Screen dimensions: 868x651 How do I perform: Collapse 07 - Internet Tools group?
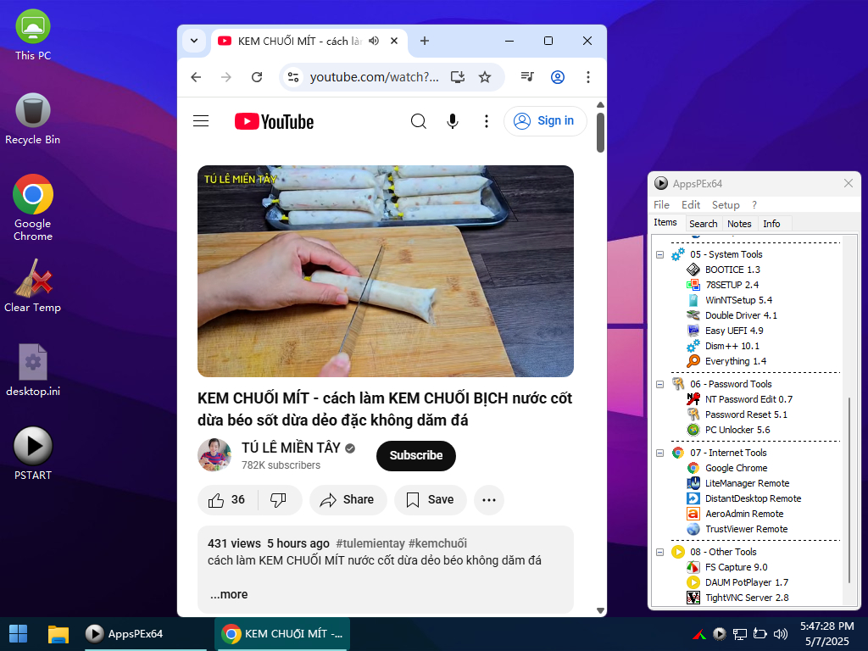[x=659, y=453]
